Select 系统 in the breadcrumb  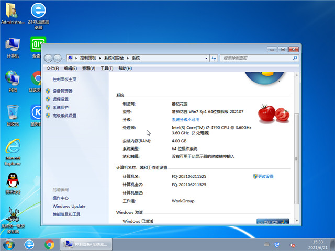point(136,58)
